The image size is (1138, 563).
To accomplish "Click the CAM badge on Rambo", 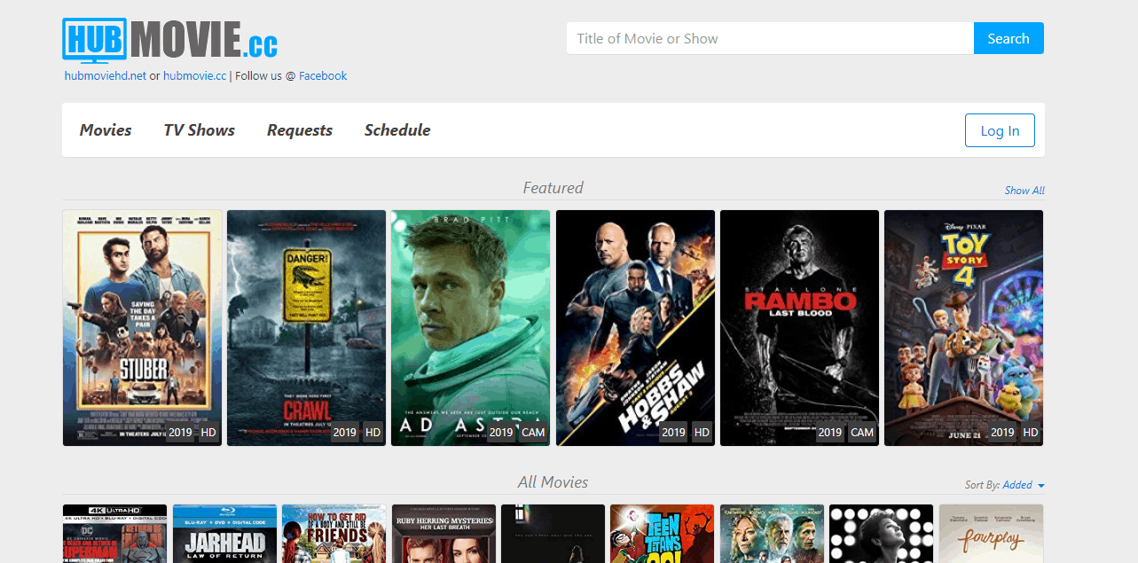I will pos(862,433).
